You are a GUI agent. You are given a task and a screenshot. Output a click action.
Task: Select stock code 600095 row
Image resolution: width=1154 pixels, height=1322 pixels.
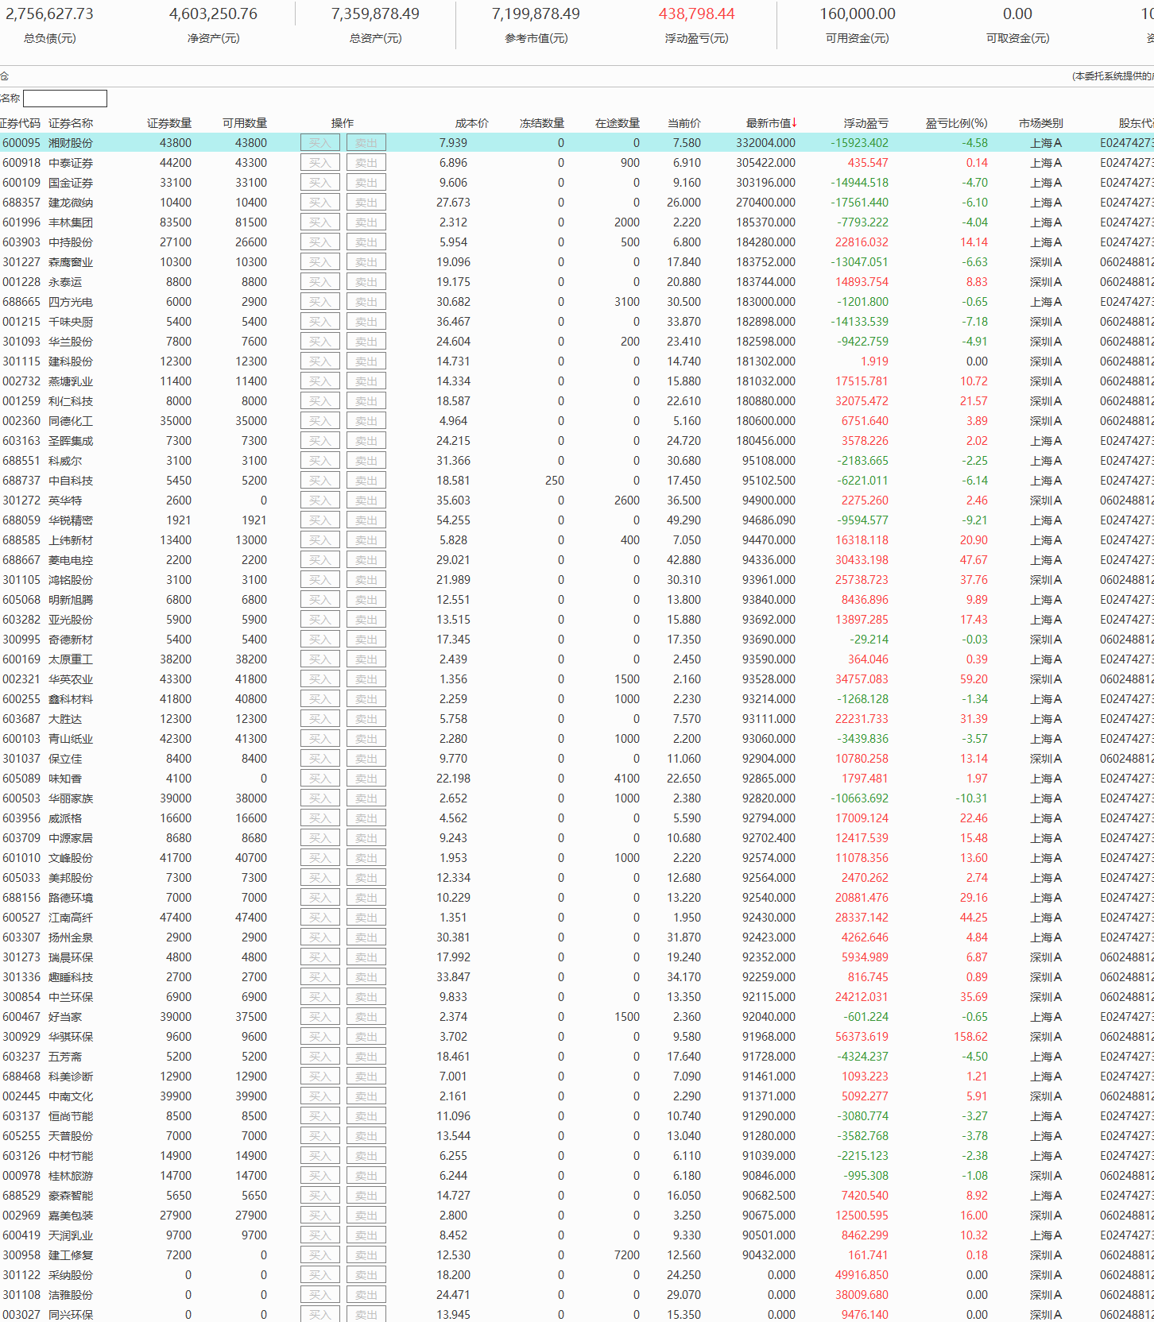coord(577,143)
